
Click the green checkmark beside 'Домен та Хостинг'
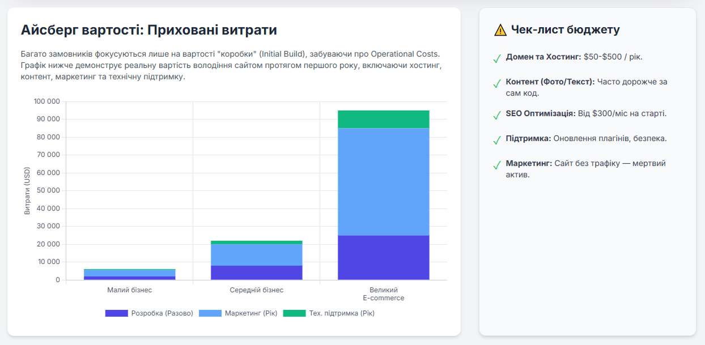[x=497, y=57]
